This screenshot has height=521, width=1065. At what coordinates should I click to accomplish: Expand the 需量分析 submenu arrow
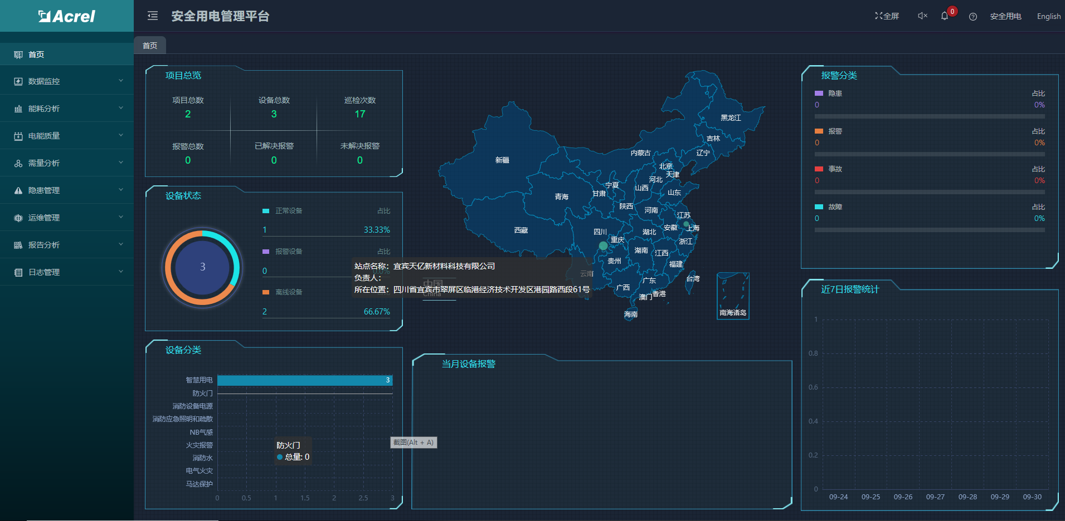click(121, 163)
